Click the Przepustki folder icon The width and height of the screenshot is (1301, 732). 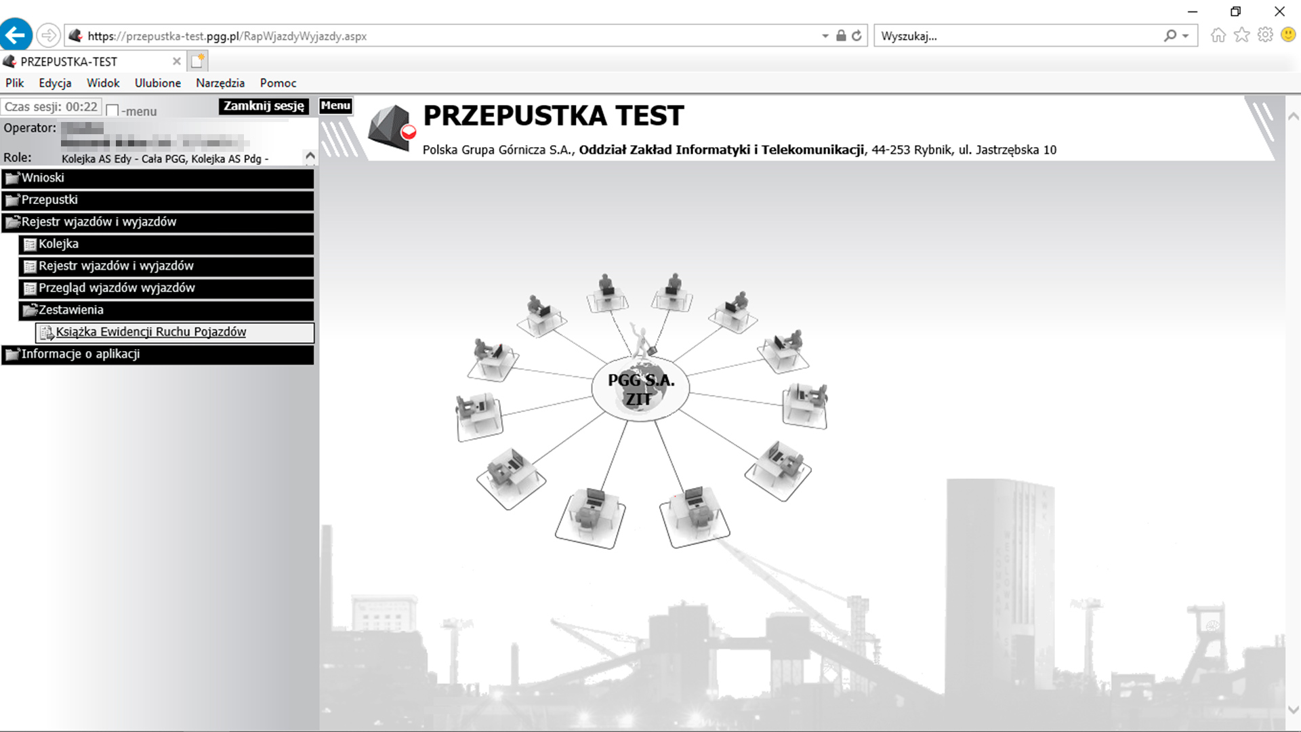[12, 201]
